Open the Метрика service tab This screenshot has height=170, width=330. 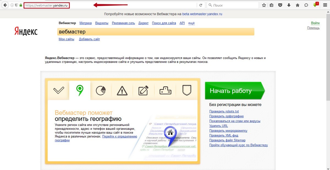click(x=86, y=23)
